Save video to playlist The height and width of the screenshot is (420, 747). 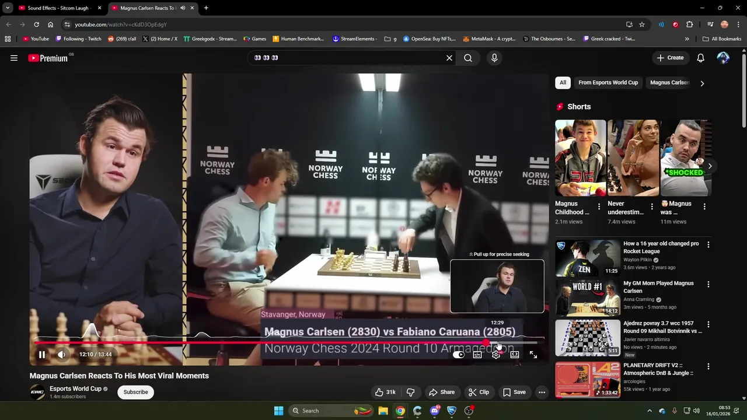[514, 392]
